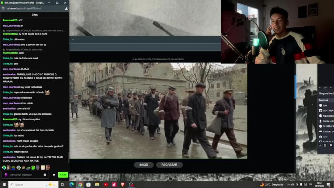The width and height of the screenshot is (334, 188).
Task: Open source properties gear in OBS
Action: tap(331, 145)
